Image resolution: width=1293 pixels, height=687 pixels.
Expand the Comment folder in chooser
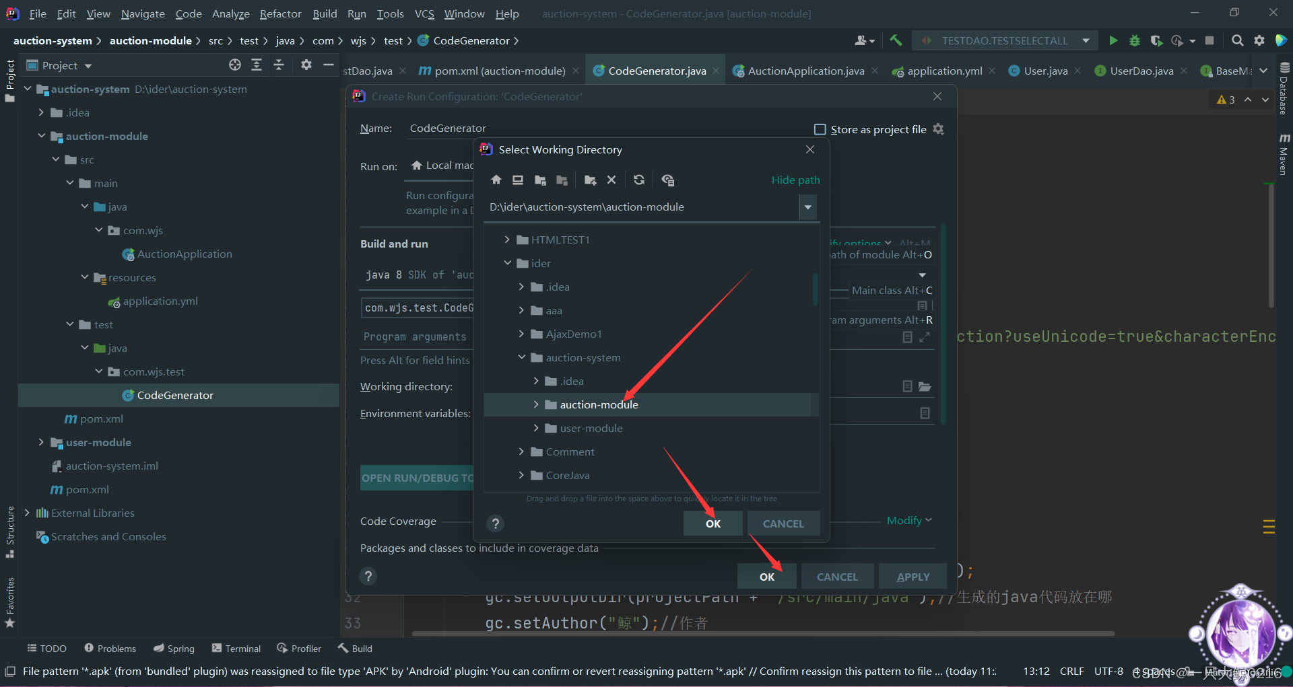(522, 451)
